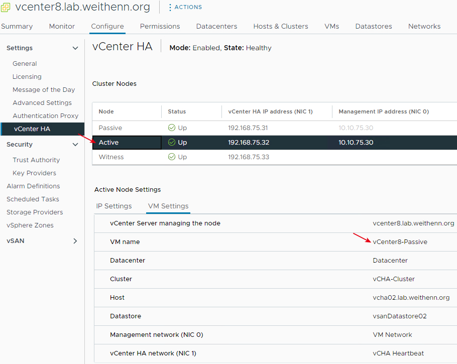Image resolution: width=457 pixels, height=364 pixels.
Task: Open the Datacenters tab
Action: click(216, 26)
